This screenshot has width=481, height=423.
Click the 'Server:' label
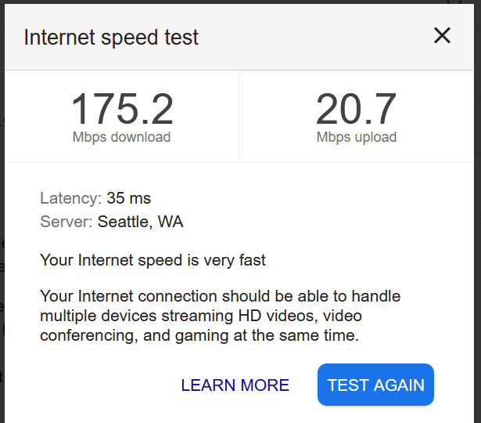[66, 222]
